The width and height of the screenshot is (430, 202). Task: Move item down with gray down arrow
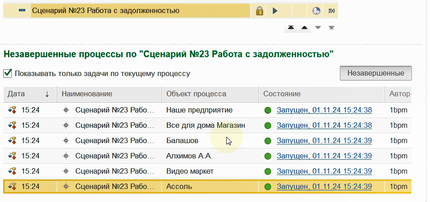point(318,27)
